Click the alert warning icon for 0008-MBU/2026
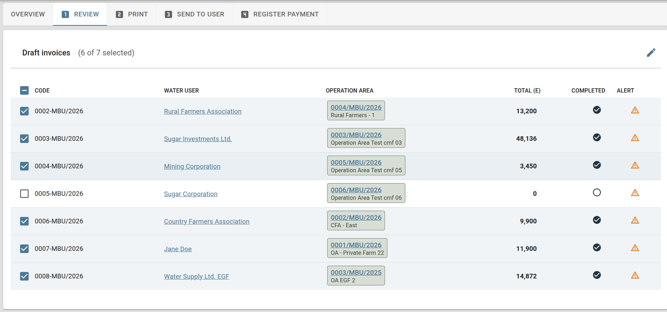This screenshot has height=312, width=667. pos(635,275)
